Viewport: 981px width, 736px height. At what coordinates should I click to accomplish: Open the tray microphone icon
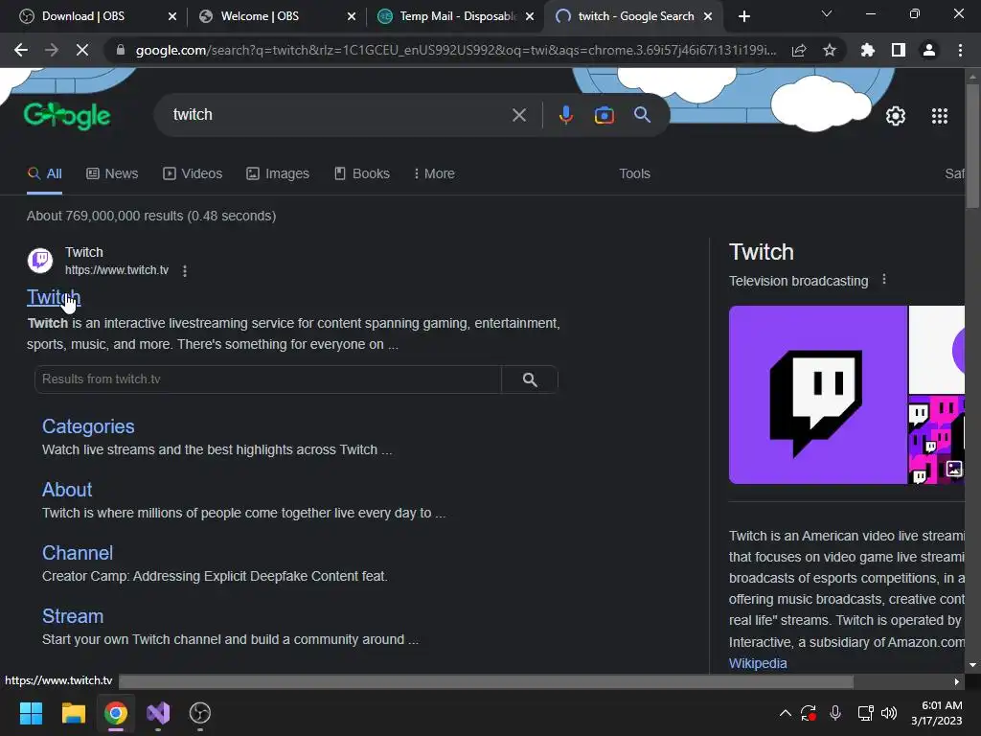pyautogui.click(x=835, y=713)
